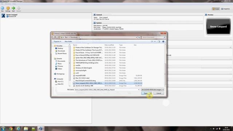Image resolution: width=233 pixels, height=131 pixels.
Task: Click the New folder button
Action: point(68,41)
